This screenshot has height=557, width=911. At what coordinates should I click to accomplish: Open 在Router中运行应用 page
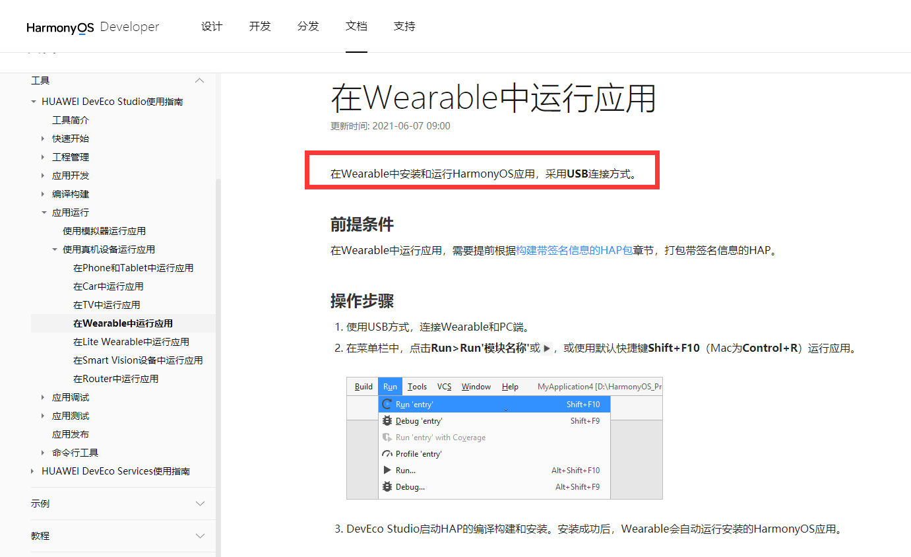[x=116, y=379]
